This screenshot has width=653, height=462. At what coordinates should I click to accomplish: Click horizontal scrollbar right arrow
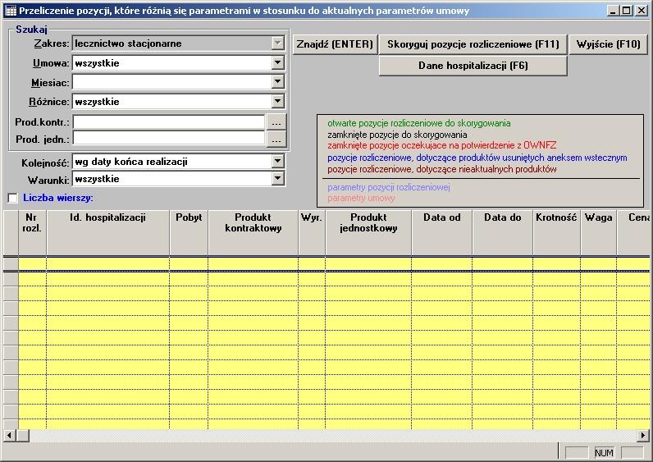point(643,436)
